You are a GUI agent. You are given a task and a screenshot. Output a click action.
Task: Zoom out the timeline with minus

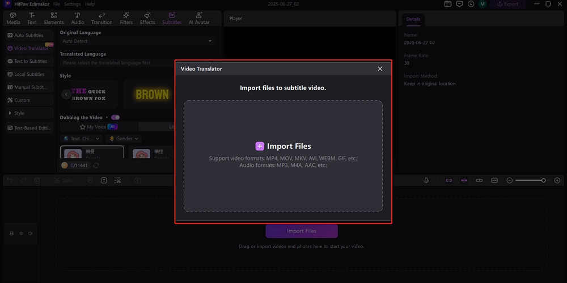click(x=510, y=181)
